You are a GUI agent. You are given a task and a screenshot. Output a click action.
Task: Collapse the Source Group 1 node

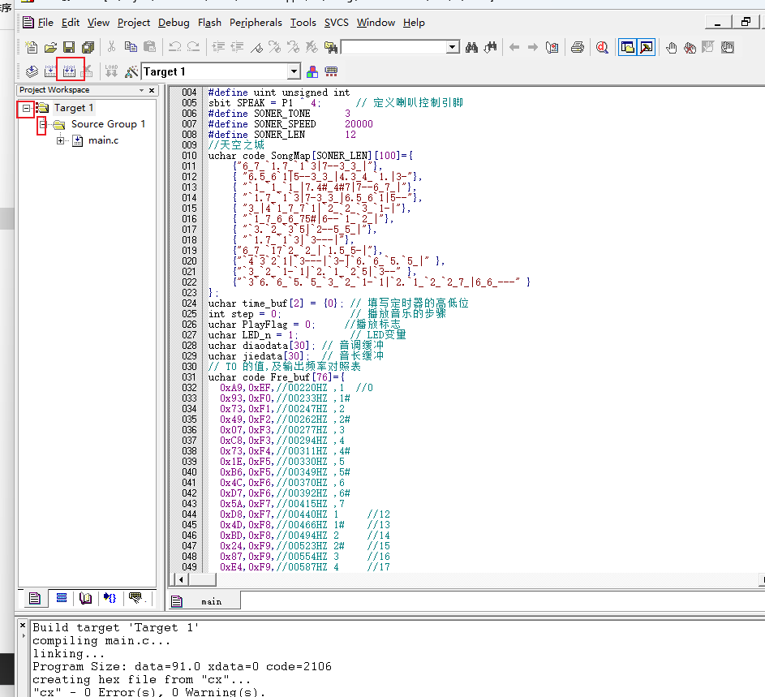click(43, 124)
